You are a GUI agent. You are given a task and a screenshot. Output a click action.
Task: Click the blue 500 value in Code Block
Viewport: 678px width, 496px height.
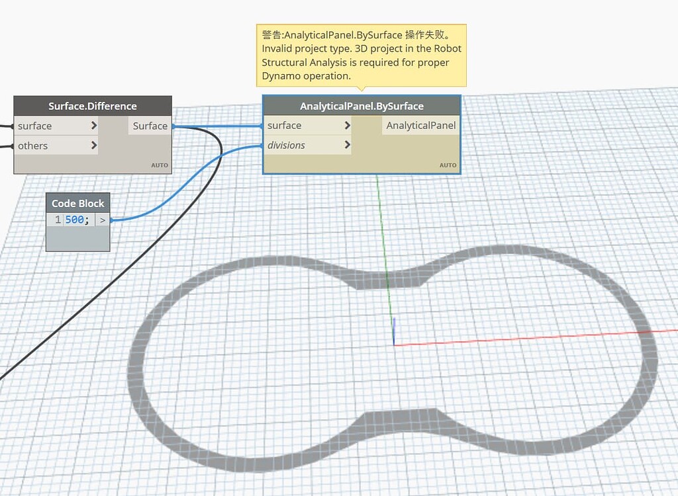tap(75, 220)
